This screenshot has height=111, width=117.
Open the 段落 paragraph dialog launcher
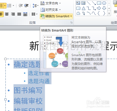click(71, 23)
